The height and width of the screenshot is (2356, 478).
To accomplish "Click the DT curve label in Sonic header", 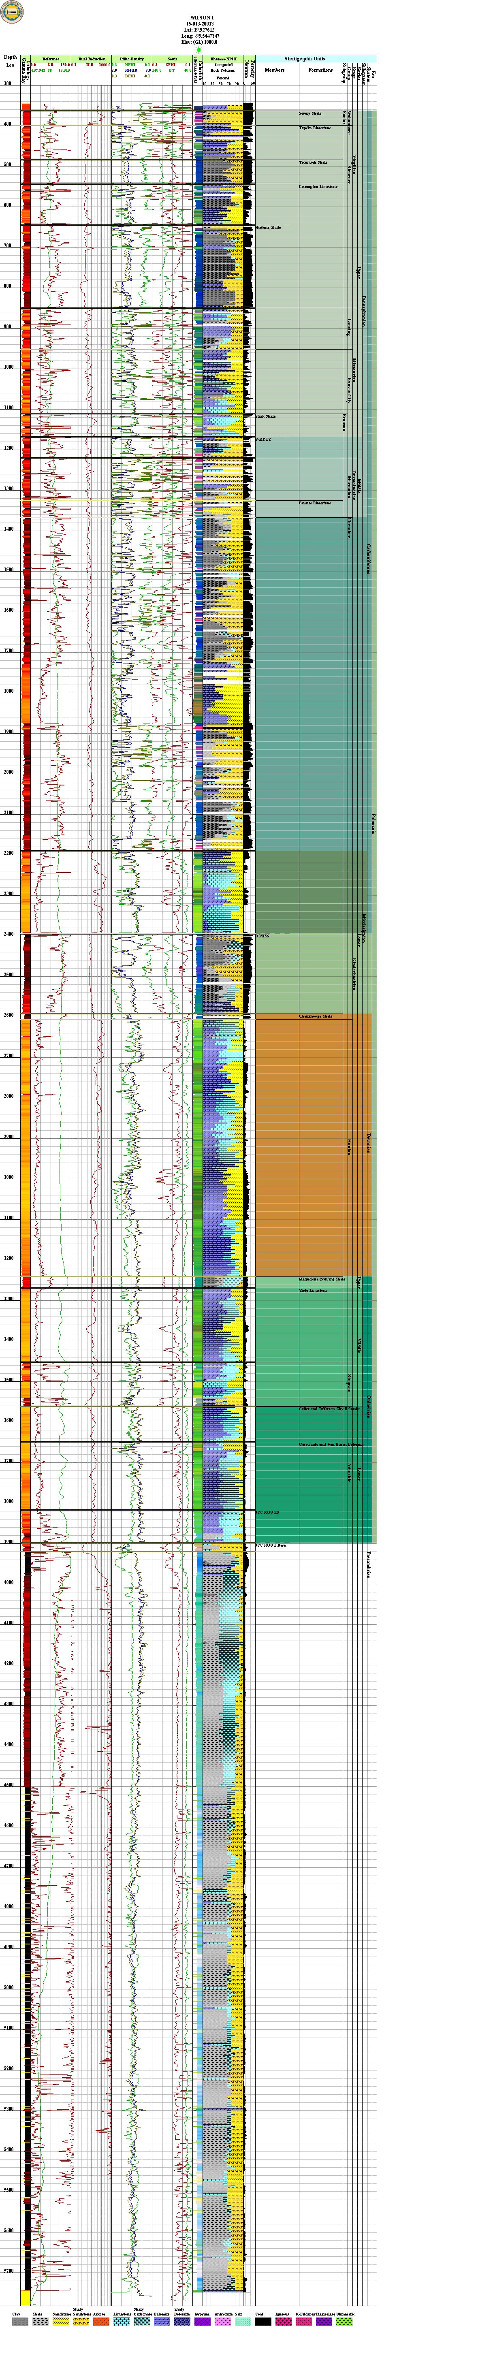I will click(172, 70).
